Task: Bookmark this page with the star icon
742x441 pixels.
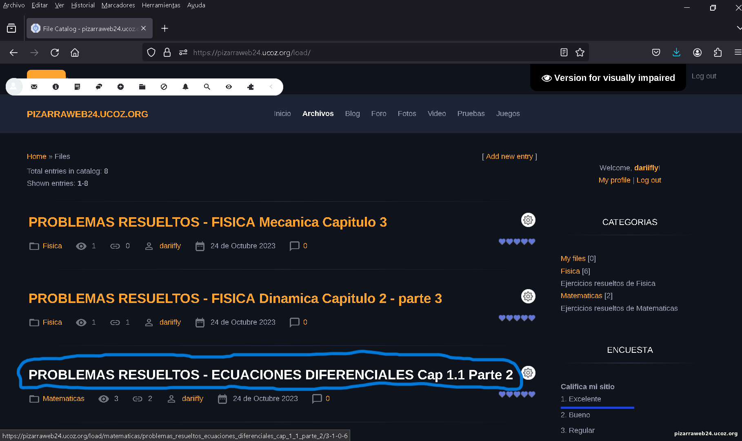Action: tap(580, 53)
